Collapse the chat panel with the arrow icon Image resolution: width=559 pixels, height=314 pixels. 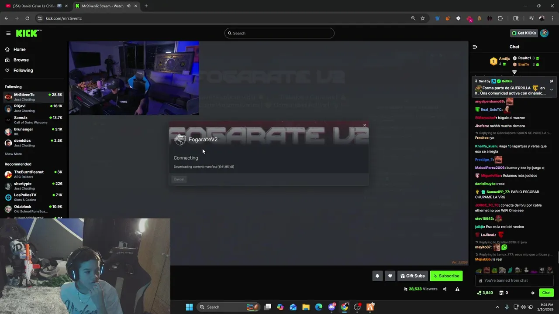tap(475, 47)
